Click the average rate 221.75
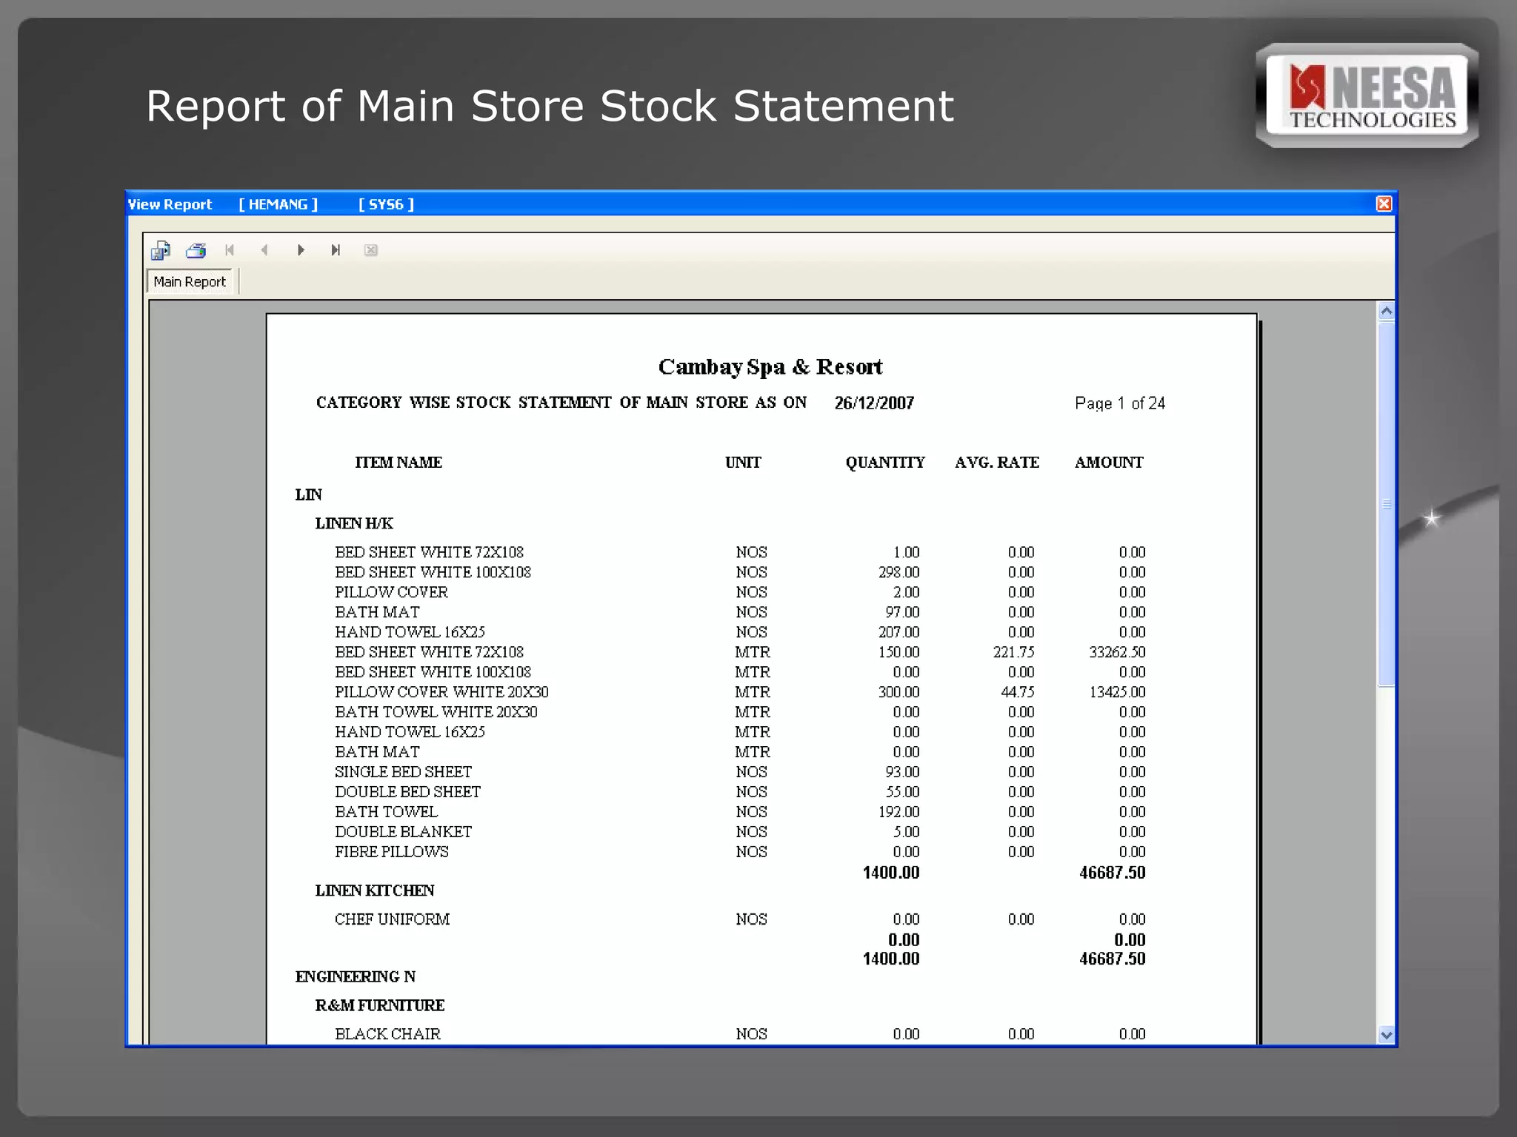This screenshot has height=1137, width=1517. [1014, 652]
